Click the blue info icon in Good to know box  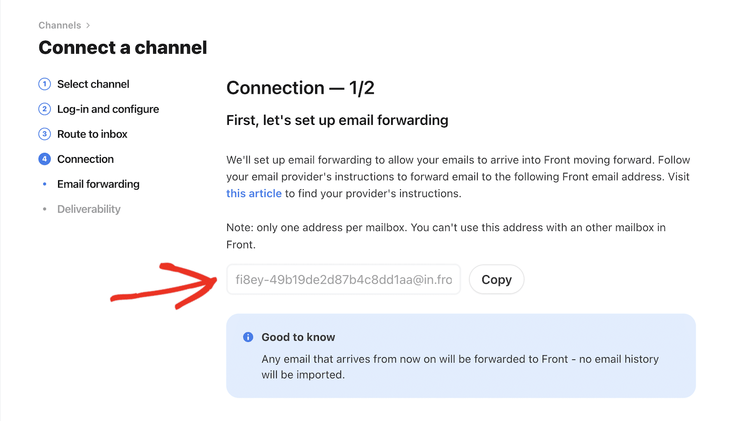coord(248,337)
